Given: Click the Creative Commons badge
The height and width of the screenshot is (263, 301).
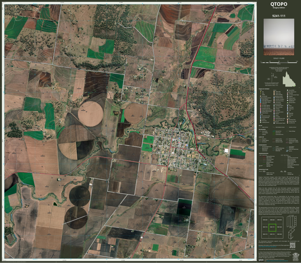Looking at the screenshot, I should tap(261, 260).
